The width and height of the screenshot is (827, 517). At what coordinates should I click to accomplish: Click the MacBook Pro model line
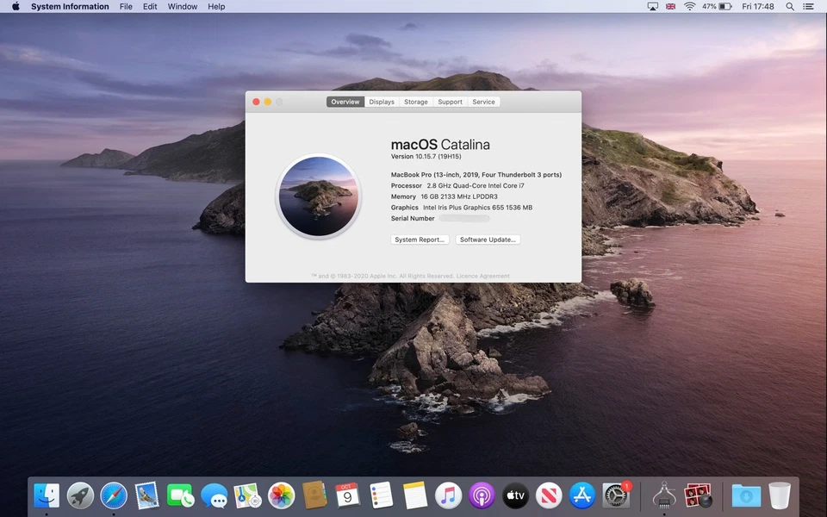pos(476,175)
